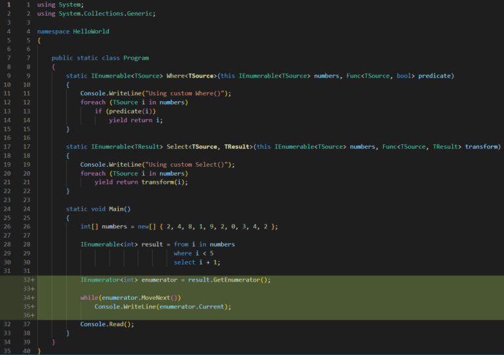Click the "select i + 1;" query clause
This screenshot has width=504, height=355.
[x=198, y=262]
